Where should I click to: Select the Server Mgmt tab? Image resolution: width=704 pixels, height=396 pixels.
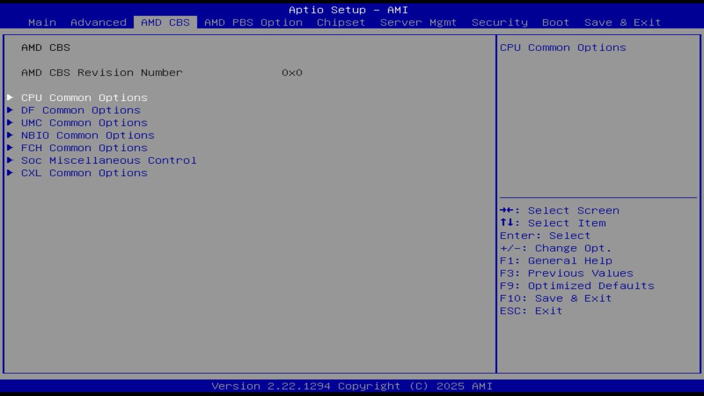(x=418, y=22)
